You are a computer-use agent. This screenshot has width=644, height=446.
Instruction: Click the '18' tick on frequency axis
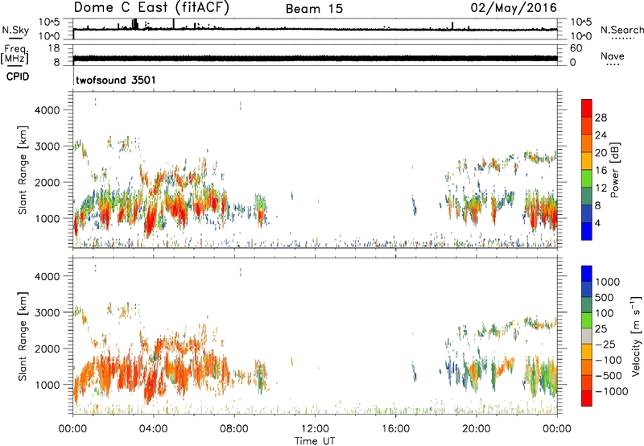pyautogui.click(x=54, y=48)
